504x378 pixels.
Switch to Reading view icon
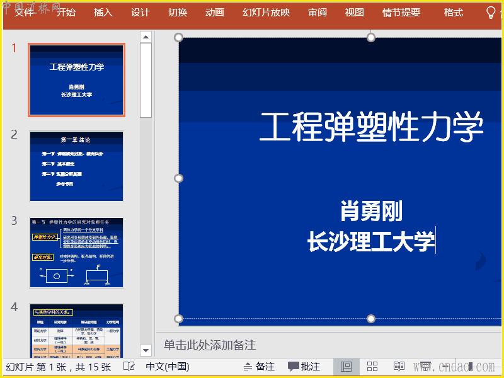[399, 367]
